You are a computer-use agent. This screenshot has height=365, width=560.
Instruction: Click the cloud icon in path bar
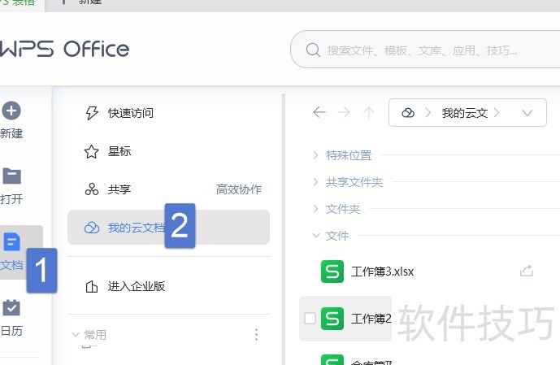408,113
